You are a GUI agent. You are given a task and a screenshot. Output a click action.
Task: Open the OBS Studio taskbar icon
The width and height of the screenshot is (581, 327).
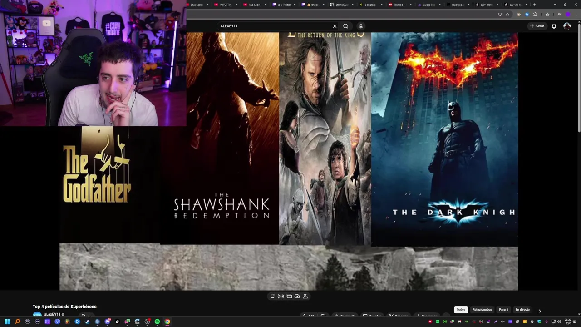[148, 322]
